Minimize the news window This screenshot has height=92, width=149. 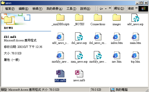[x=137, y=3]
